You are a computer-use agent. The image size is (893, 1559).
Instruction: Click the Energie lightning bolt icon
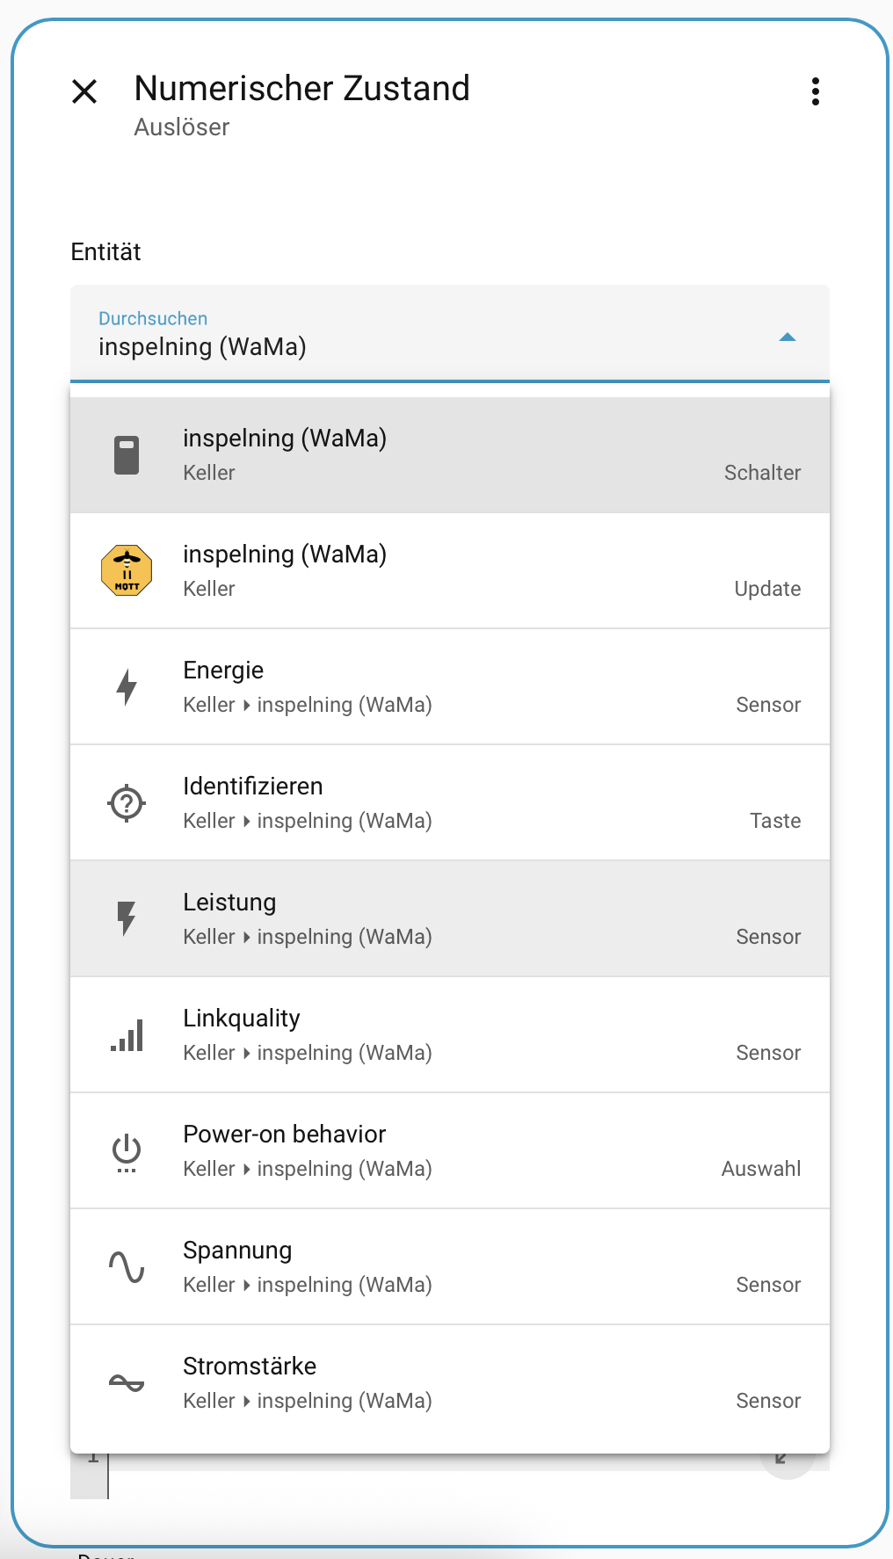(x=127, y=687)
